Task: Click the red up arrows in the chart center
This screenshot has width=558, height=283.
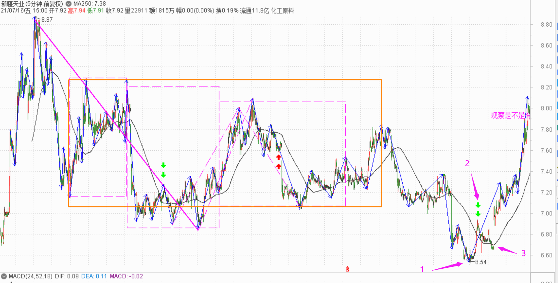Action: 279,162
